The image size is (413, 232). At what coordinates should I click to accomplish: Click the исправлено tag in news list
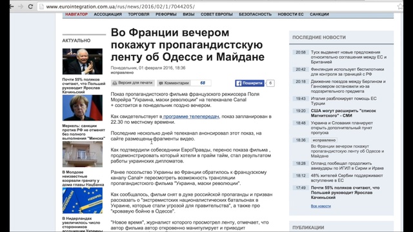click(x=324, y=140)
